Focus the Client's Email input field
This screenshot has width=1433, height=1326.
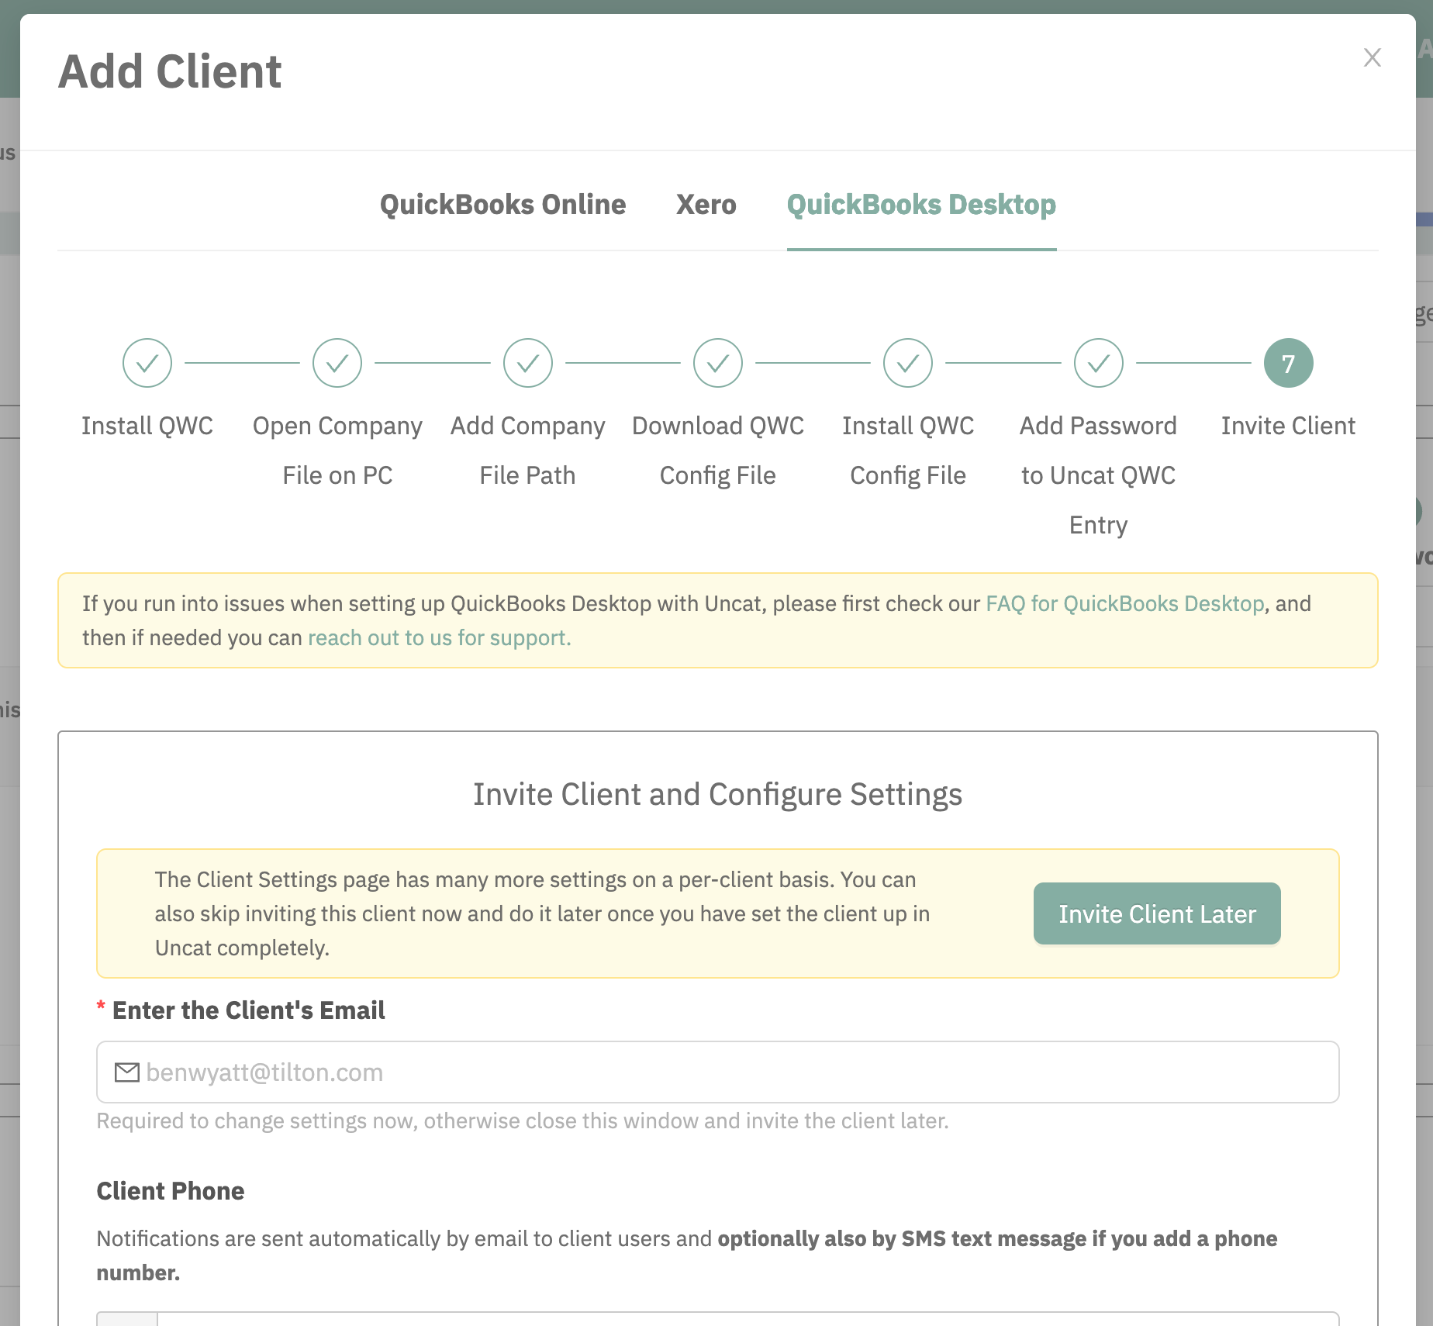pos(718,1072)
